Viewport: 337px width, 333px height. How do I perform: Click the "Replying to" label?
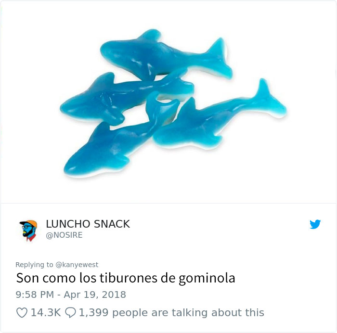point(34,265)
